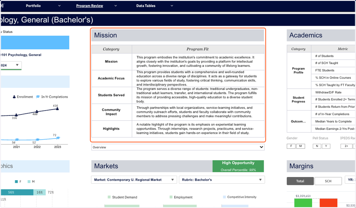Expand the Data Tables chevron arrow
Viewport: 356px width, 208px height.
click(x=172, y=6)
